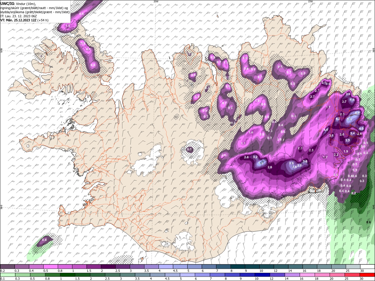
Task: Click the '15W' longitude label
Action: pyautogui.click(x=310, y=1)
